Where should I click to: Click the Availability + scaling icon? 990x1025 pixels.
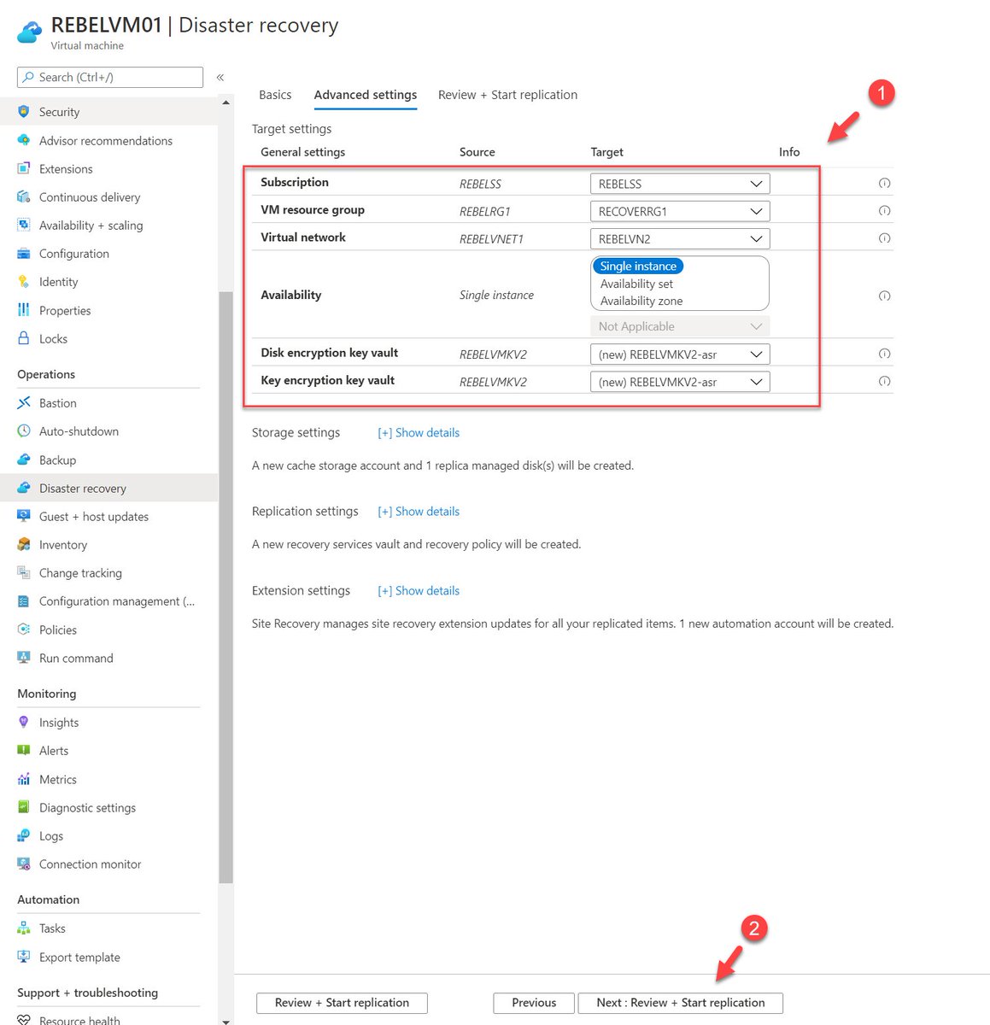[24, 225]
